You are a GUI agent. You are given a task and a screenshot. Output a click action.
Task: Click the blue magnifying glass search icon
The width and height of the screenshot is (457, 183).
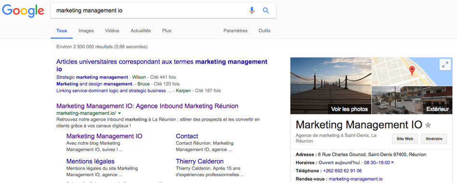266,11
